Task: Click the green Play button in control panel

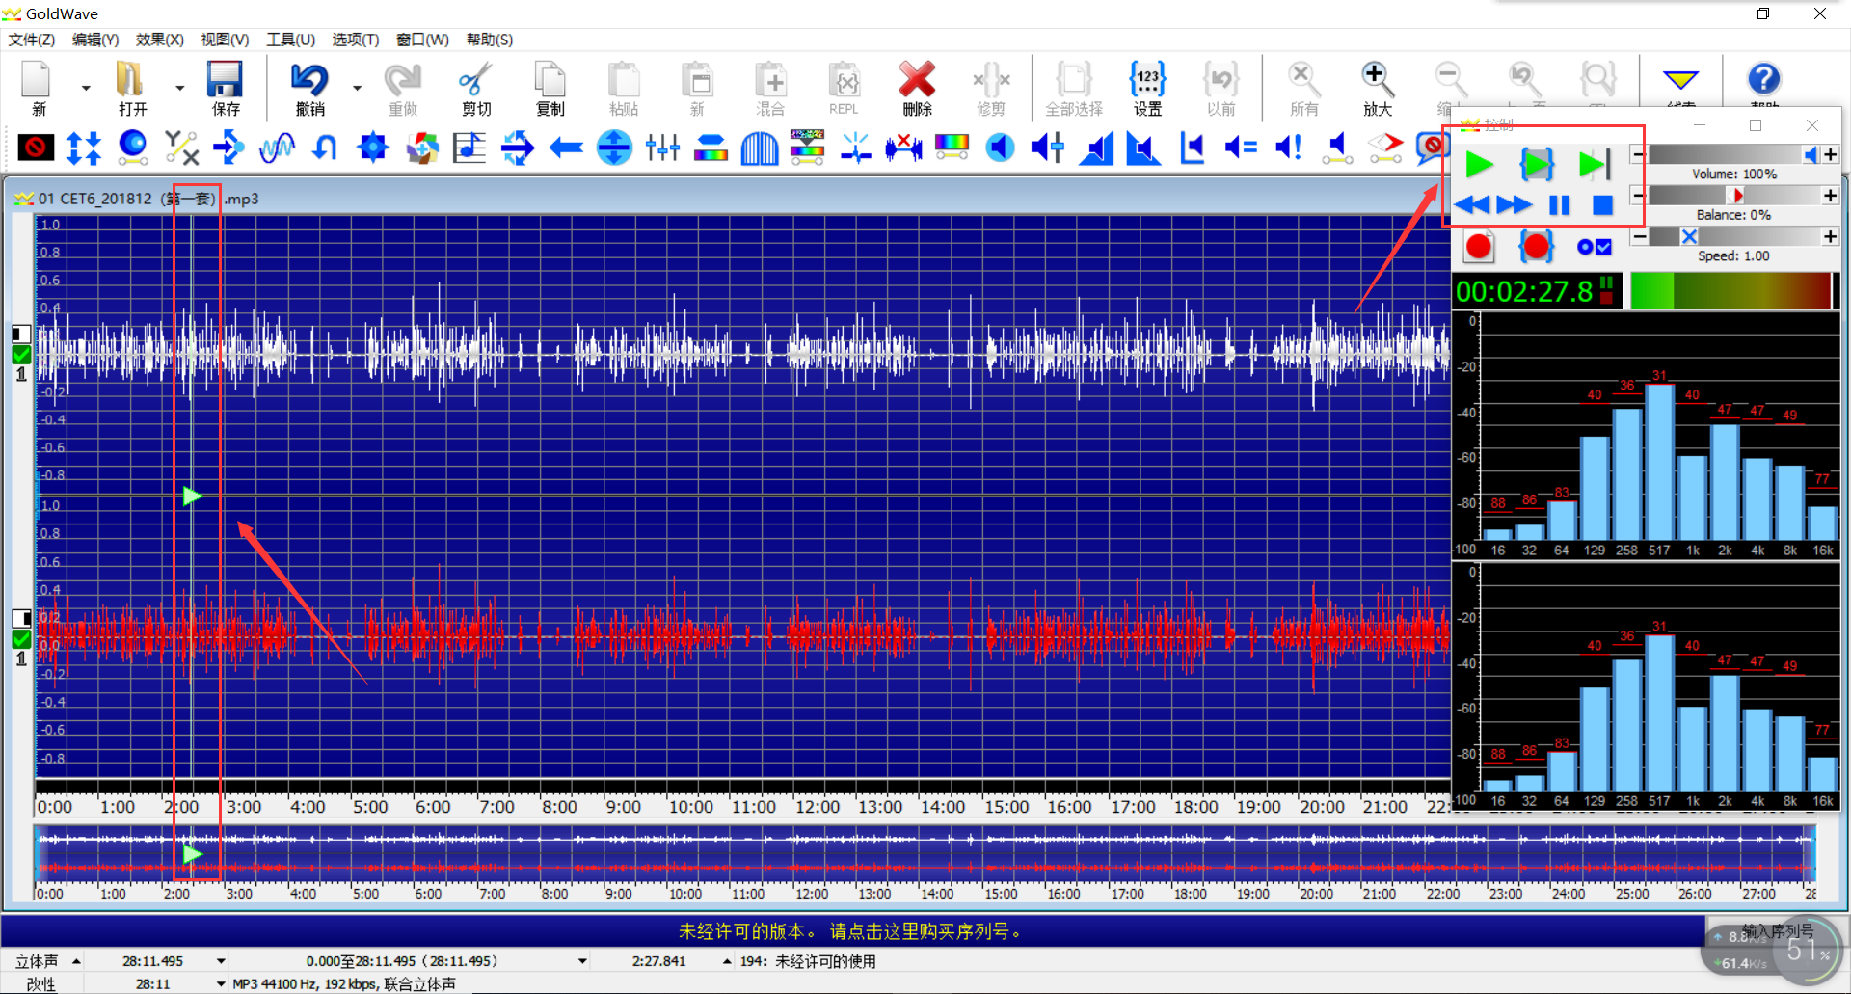Action: coord(1478,165)
